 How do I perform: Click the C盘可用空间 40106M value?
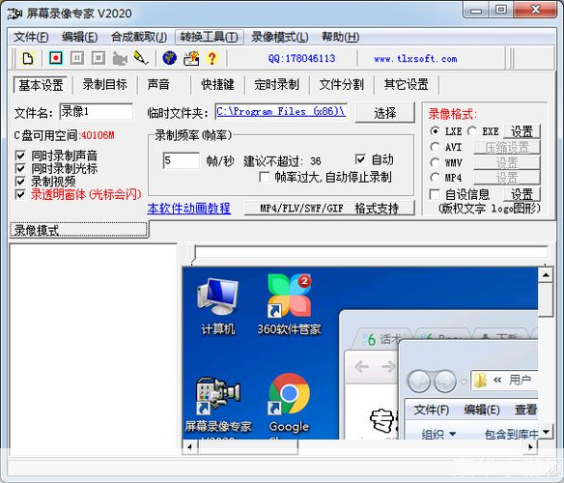[98, 135]
